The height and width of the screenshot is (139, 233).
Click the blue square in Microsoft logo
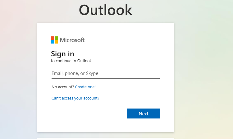tap(53, 42)
